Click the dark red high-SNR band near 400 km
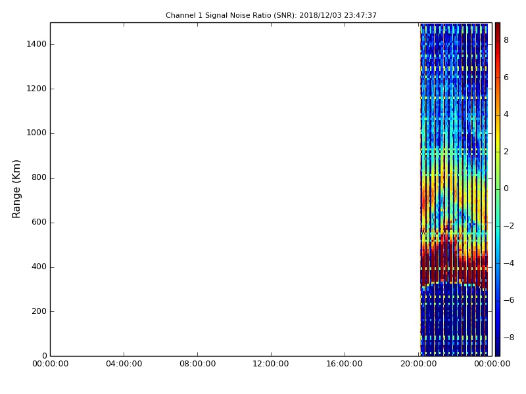Screen dimensions: 526x394 coord(454,267)
